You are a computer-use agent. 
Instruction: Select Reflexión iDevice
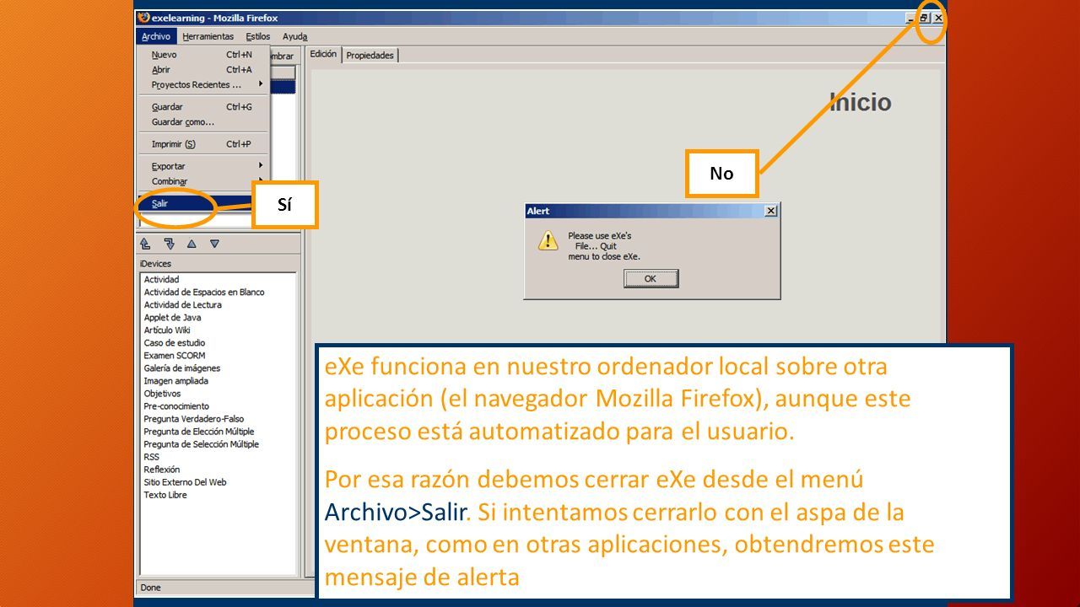coord(162,470)
